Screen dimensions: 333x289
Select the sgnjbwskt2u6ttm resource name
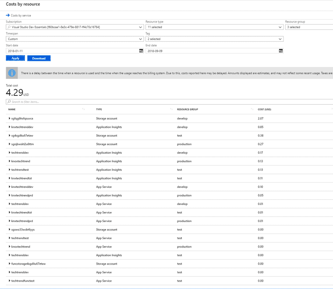(x=22, y=144)
